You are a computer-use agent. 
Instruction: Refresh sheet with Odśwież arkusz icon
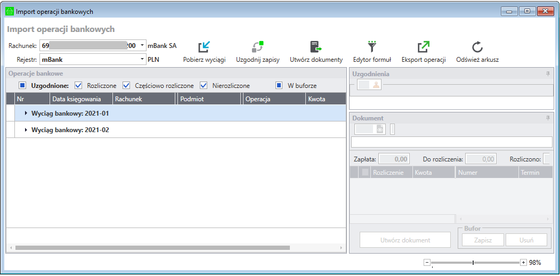pos(477,47)
